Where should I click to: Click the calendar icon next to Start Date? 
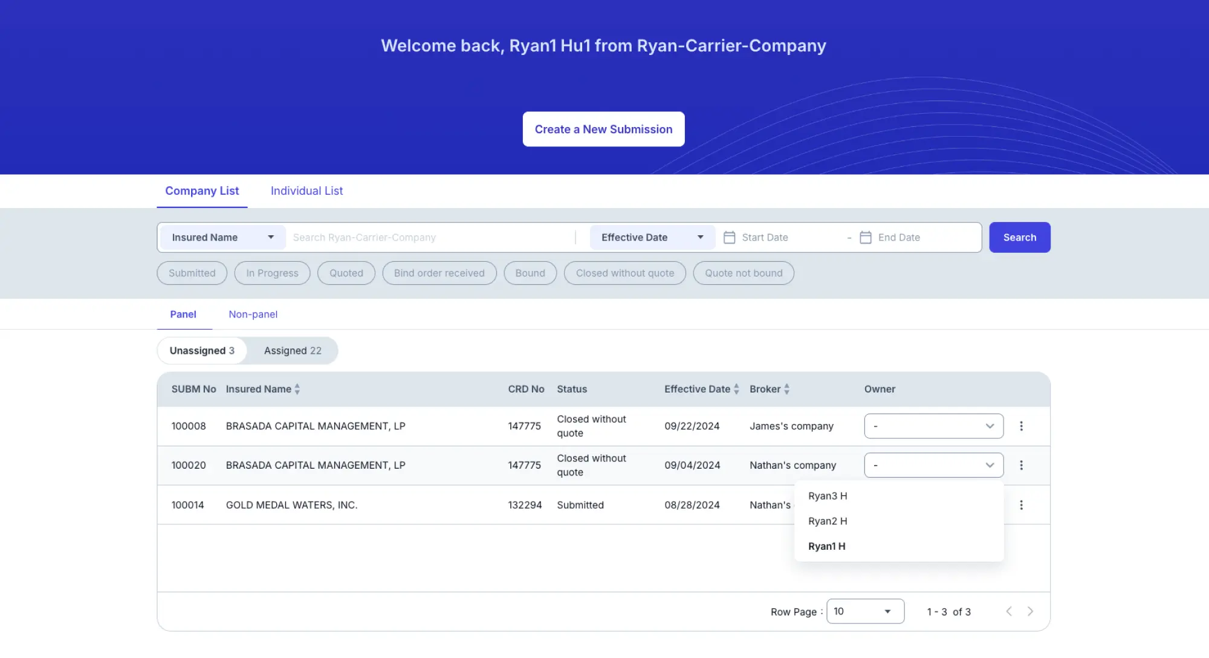730,236
